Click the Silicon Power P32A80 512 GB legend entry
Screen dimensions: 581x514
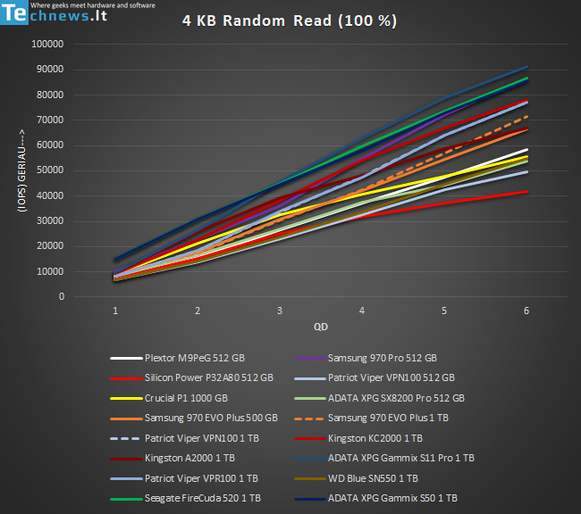(192, 377)
